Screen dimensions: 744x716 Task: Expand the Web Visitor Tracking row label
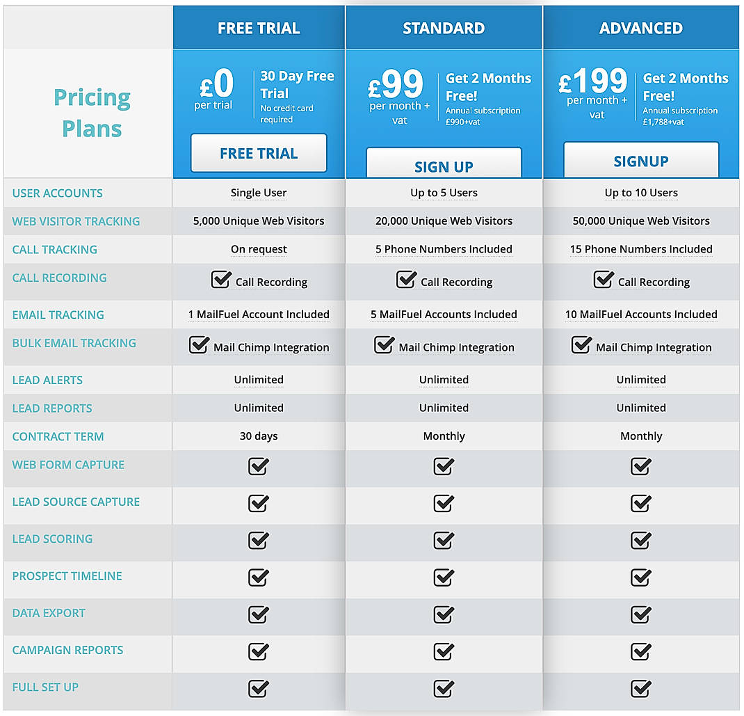tap(75, 221)
